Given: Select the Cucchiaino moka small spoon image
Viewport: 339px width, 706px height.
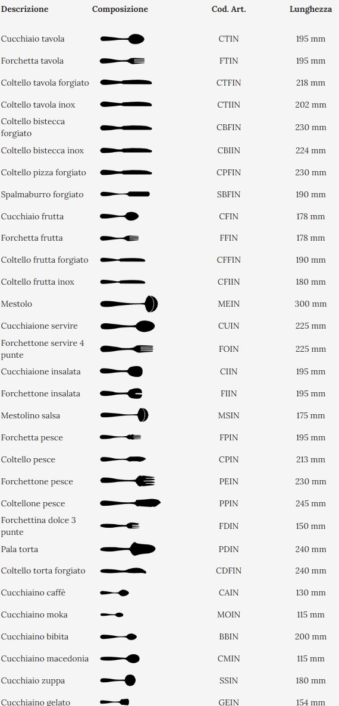Looking at the screenshot, I should click(x=111, y=614).
